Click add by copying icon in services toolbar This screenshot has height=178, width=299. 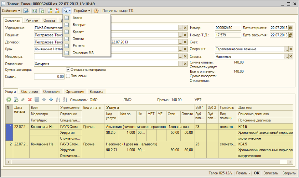pyautogui.click(x=16, y=100)
